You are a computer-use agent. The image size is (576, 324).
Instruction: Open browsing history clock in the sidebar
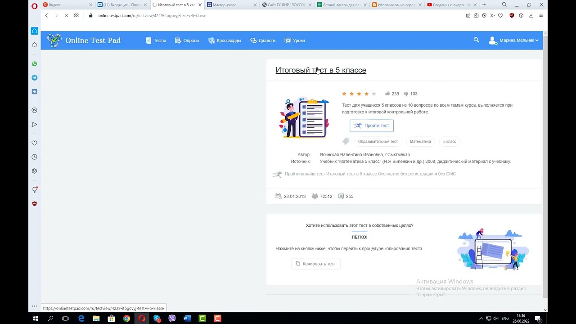[x=34, y=157]
